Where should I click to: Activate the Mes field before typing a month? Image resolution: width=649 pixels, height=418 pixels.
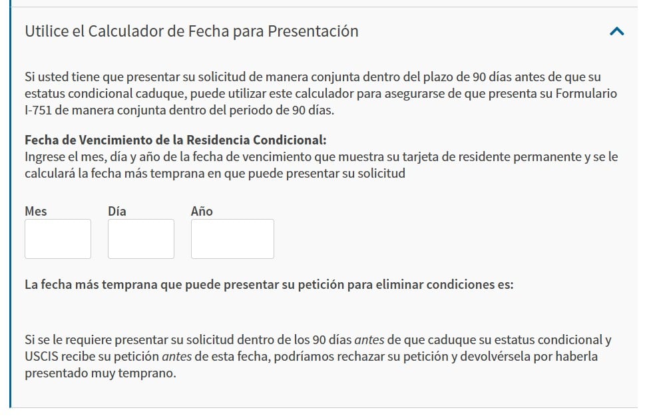(x=57, y=238)
